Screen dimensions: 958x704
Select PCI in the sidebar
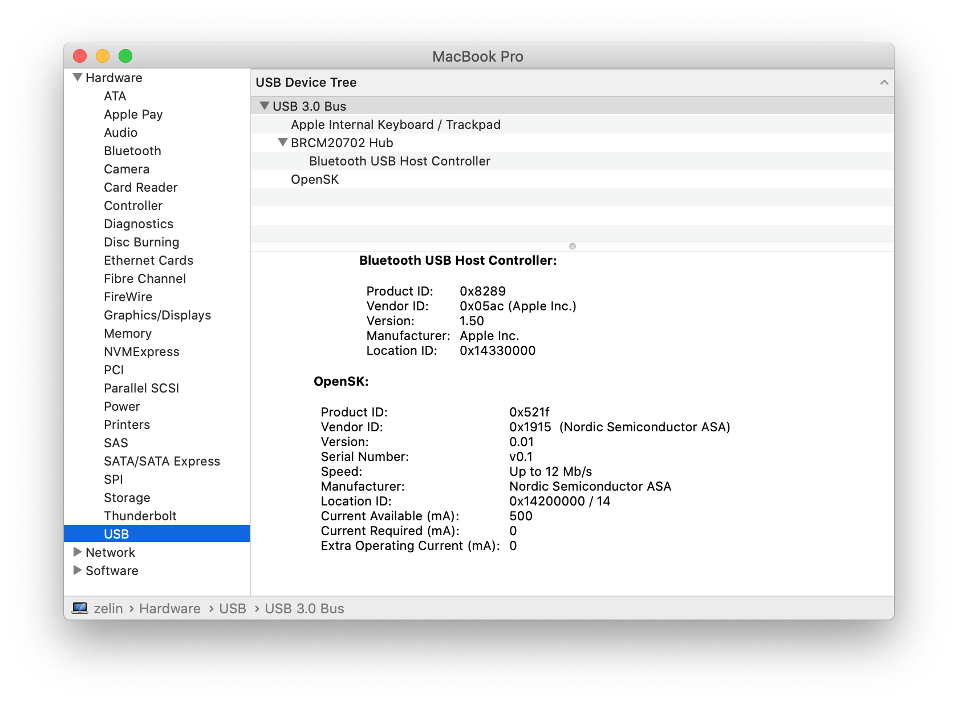click(x=113, y=370)
